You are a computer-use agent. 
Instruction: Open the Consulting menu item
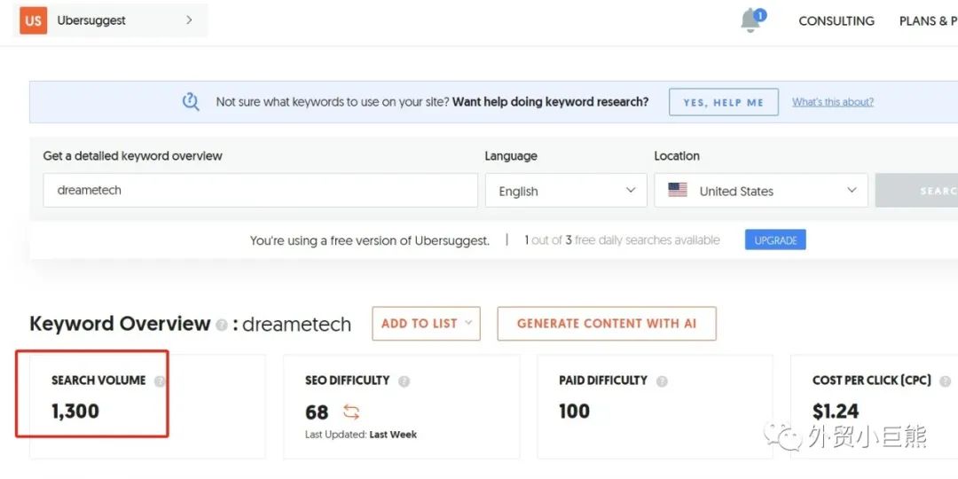tap(836, 21)
